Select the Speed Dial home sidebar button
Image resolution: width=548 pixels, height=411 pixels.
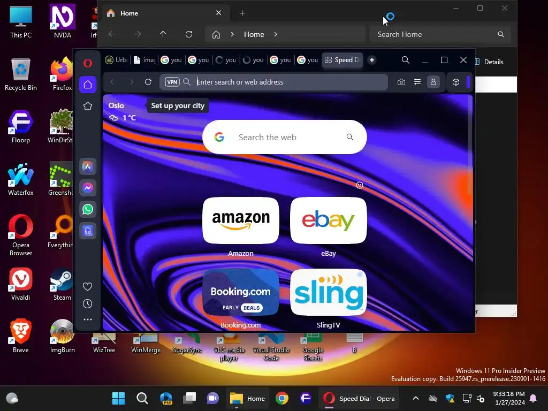[x=88, y=85]
